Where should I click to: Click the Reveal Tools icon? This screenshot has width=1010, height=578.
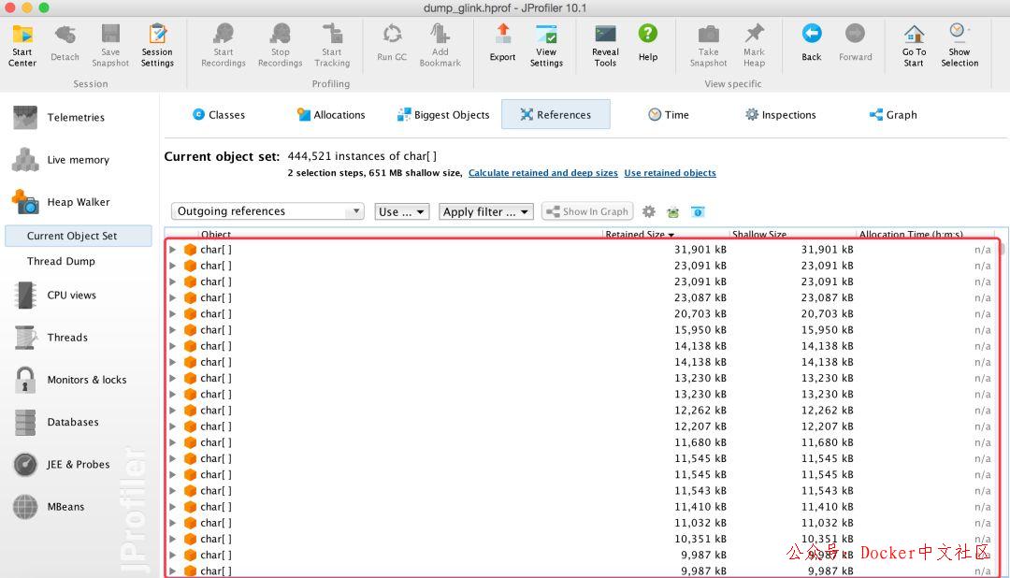coord(605,44)
